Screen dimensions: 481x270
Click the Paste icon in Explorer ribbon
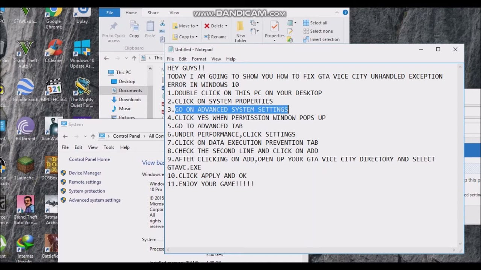pos(150,26)
